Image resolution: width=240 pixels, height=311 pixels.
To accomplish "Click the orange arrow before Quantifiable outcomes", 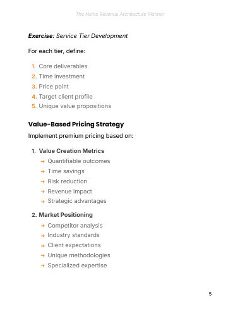I will 43,162.
